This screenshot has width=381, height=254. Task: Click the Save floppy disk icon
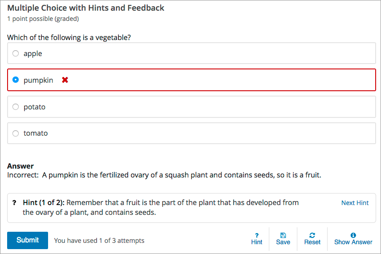(283, 235)
